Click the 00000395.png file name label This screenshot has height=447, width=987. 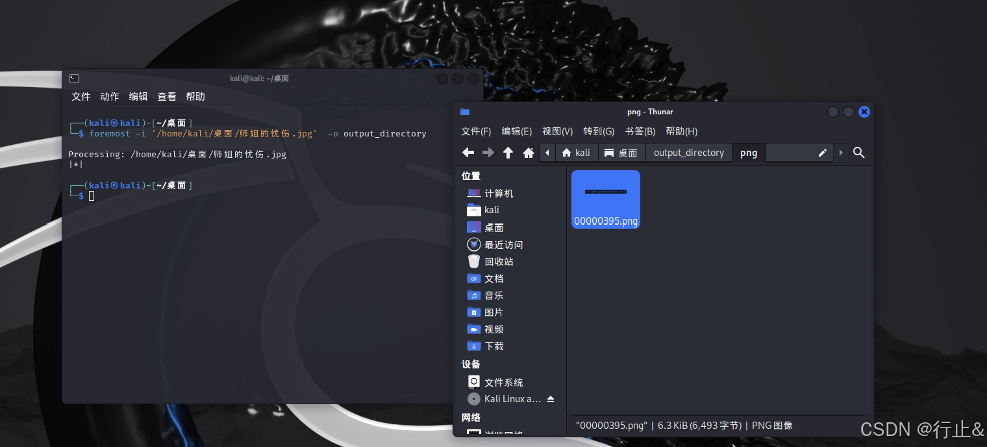(x=606, y=221)
